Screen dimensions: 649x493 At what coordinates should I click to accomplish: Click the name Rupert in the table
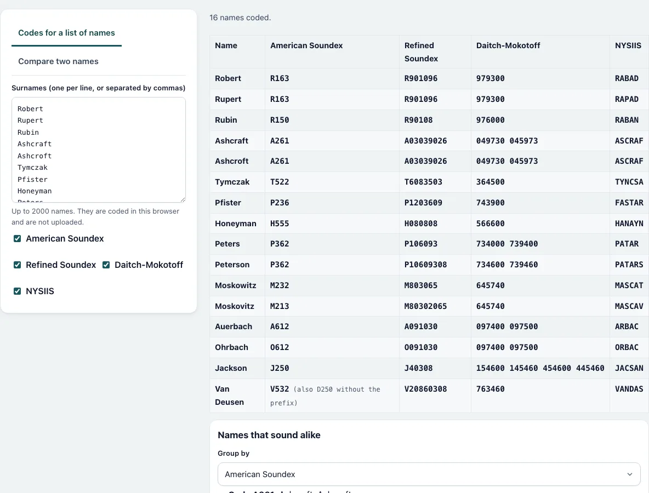coord(228,99)
